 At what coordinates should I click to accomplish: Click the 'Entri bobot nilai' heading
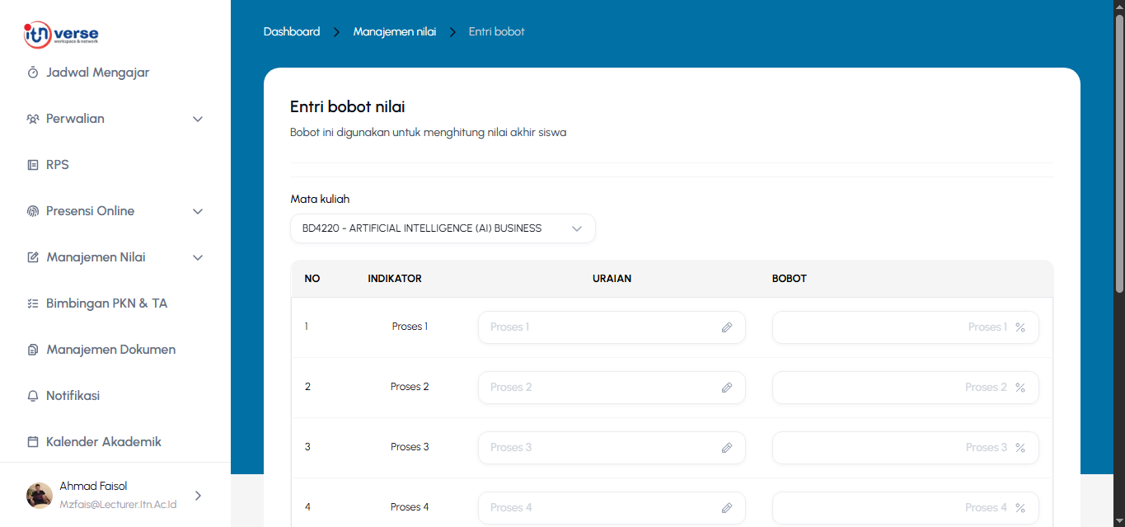[x=348, y=106]
